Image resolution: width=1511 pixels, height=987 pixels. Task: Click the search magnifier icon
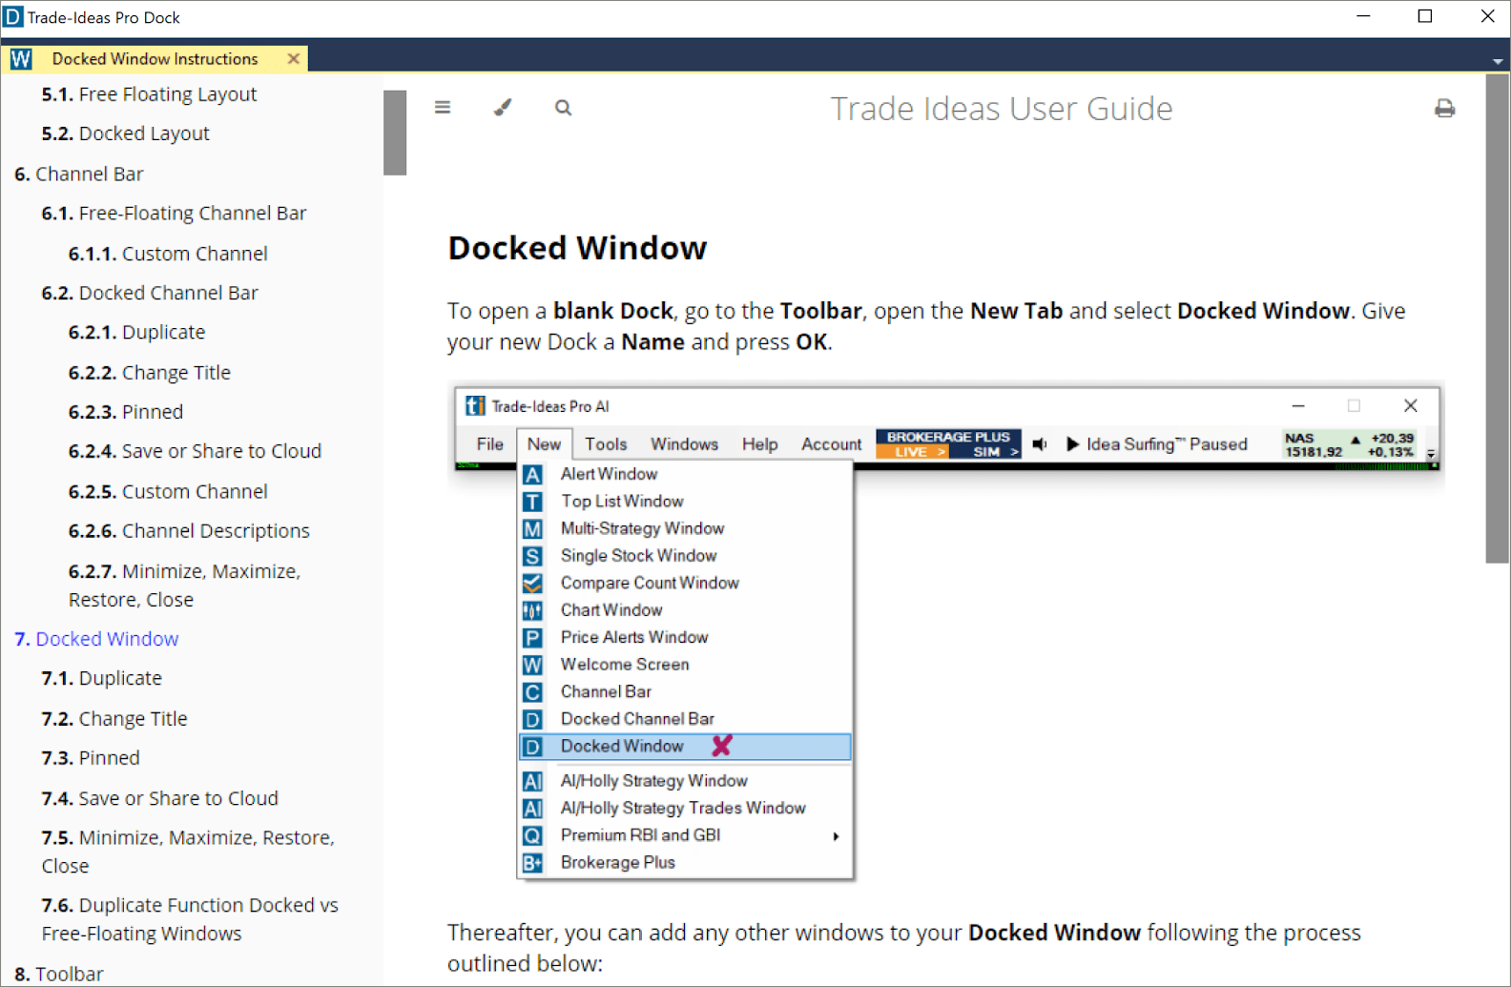(564, 108)
